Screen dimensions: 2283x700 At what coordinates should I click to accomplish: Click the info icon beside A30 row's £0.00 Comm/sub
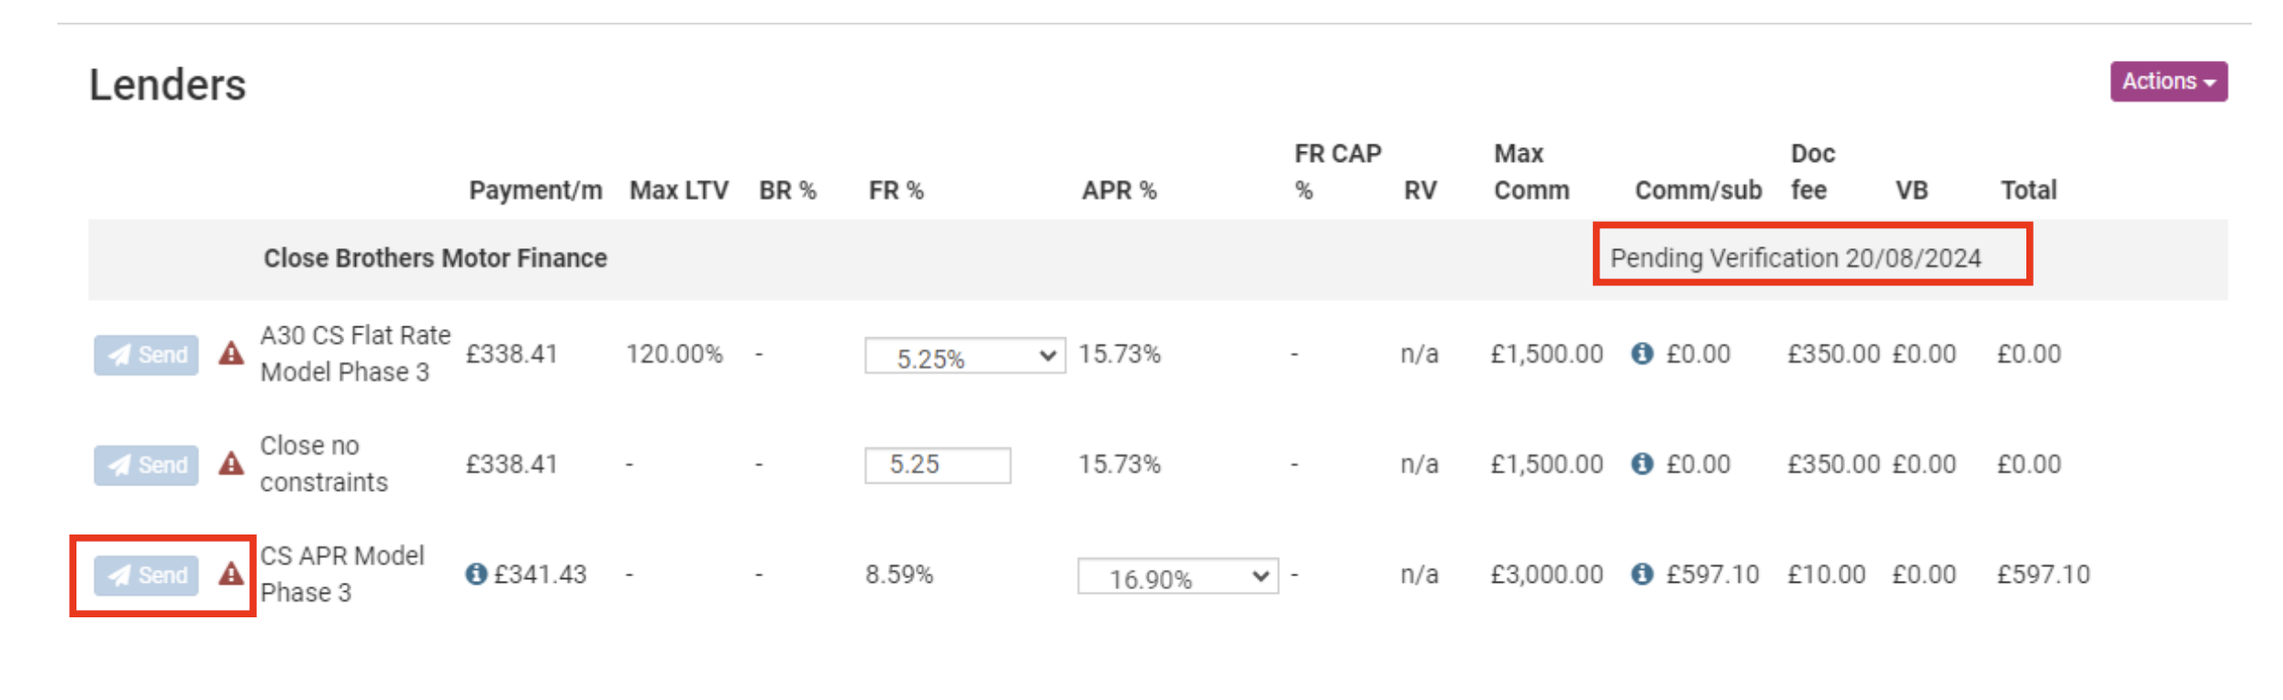(1640, 355)
